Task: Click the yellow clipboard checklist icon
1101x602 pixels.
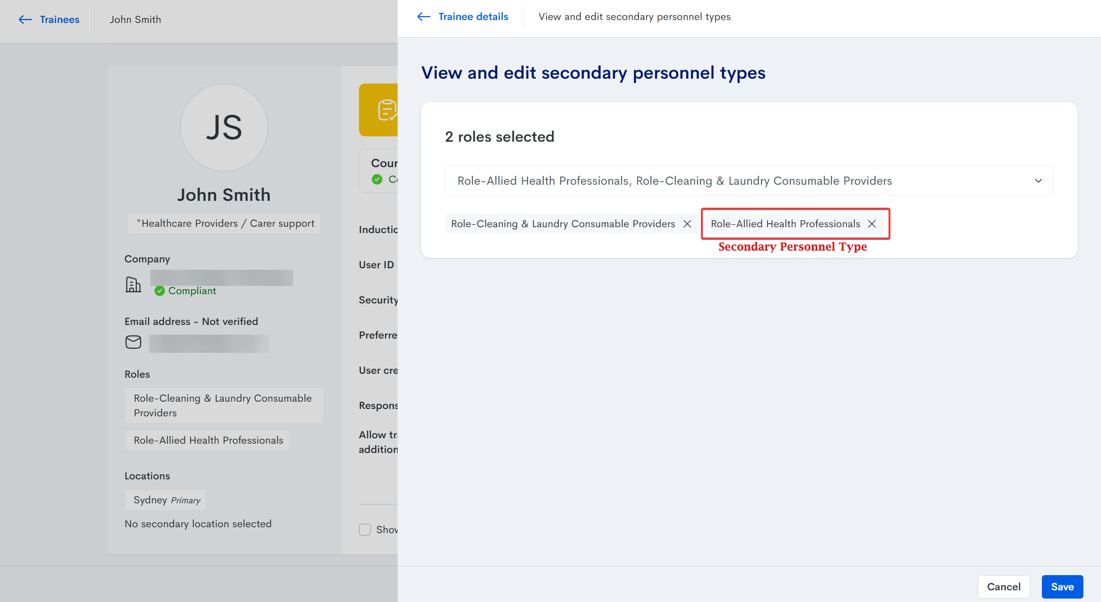Action: point(387,110)
